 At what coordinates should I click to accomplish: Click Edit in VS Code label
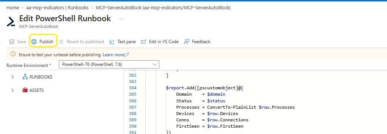click(x=164, y=42)
